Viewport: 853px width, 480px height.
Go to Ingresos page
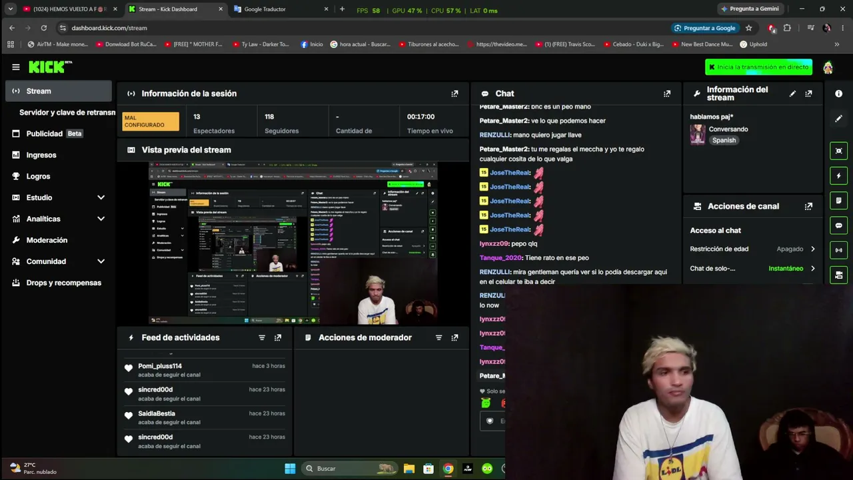(x=59, y=155)
